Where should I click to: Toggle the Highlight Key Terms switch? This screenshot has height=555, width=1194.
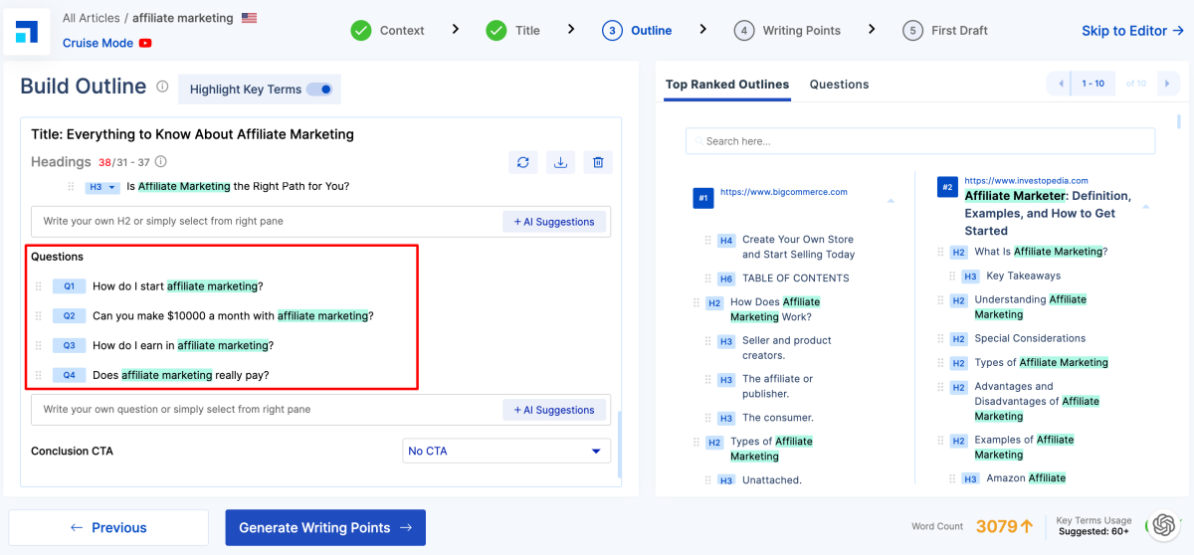[x=319, y=90]
